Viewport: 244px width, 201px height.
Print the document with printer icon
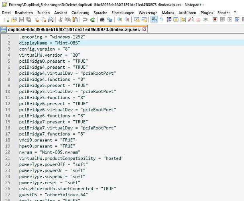[51, 20]
